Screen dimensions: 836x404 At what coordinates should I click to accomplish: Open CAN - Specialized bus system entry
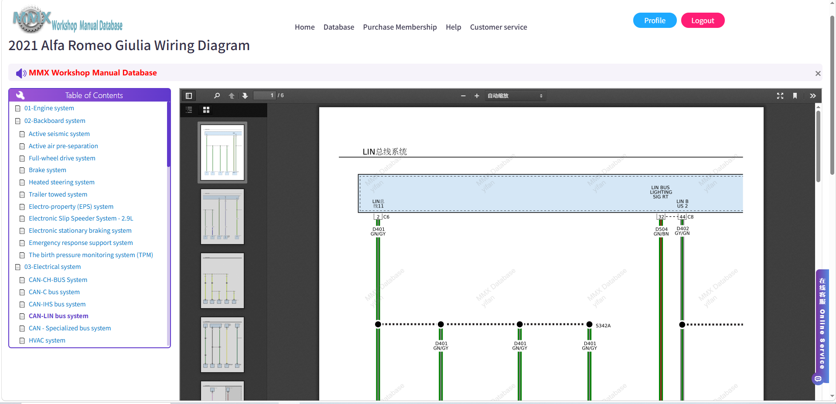tap(70, 329)
